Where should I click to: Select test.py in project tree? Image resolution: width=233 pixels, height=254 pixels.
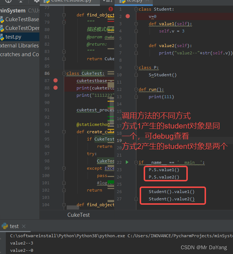[x=13, y=37]
